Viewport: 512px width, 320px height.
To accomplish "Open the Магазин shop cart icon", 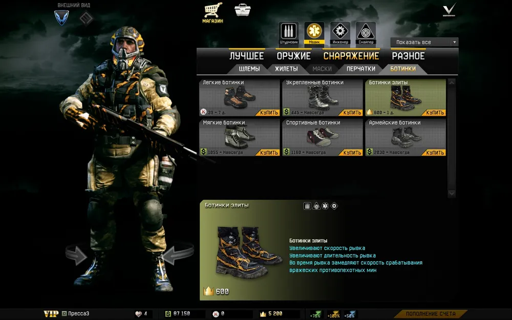I will [212, 11].
